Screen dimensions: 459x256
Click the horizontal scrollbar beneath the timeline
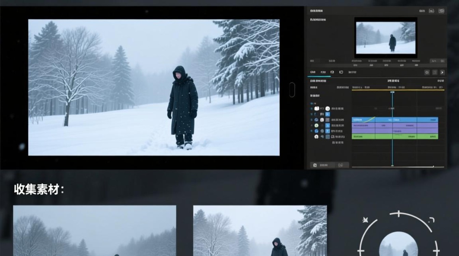(x=398, y=167)
